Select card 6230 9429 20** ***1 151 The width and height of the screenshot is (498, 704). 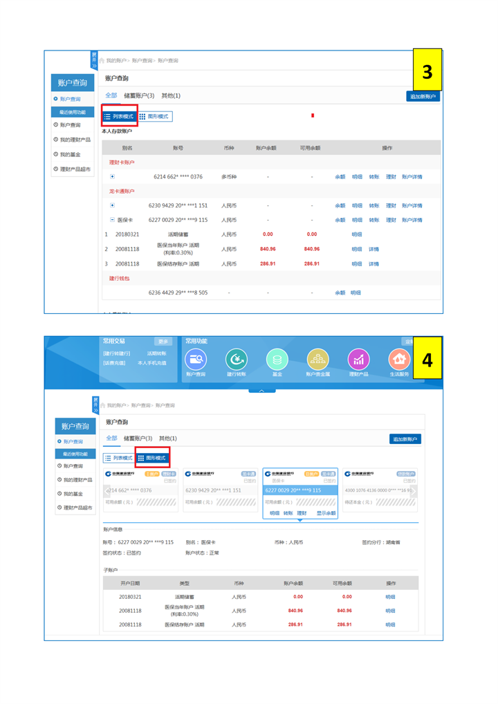(220, 490)
